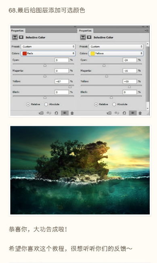Viewport: 157px width, 263px height.
Task: Click the Yellow value field showing +59
Action: (130, 81)
